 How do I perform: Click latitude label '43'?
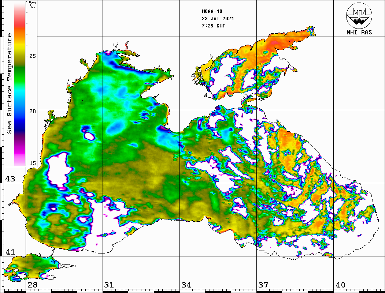[10, 179]
